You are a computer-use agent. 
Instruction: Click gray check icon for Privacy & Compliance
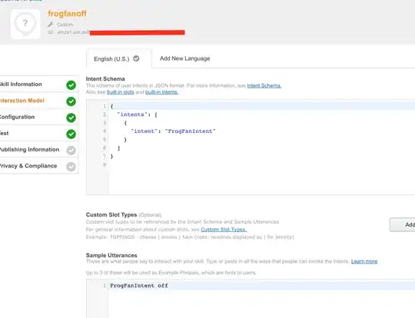[71, 167]
